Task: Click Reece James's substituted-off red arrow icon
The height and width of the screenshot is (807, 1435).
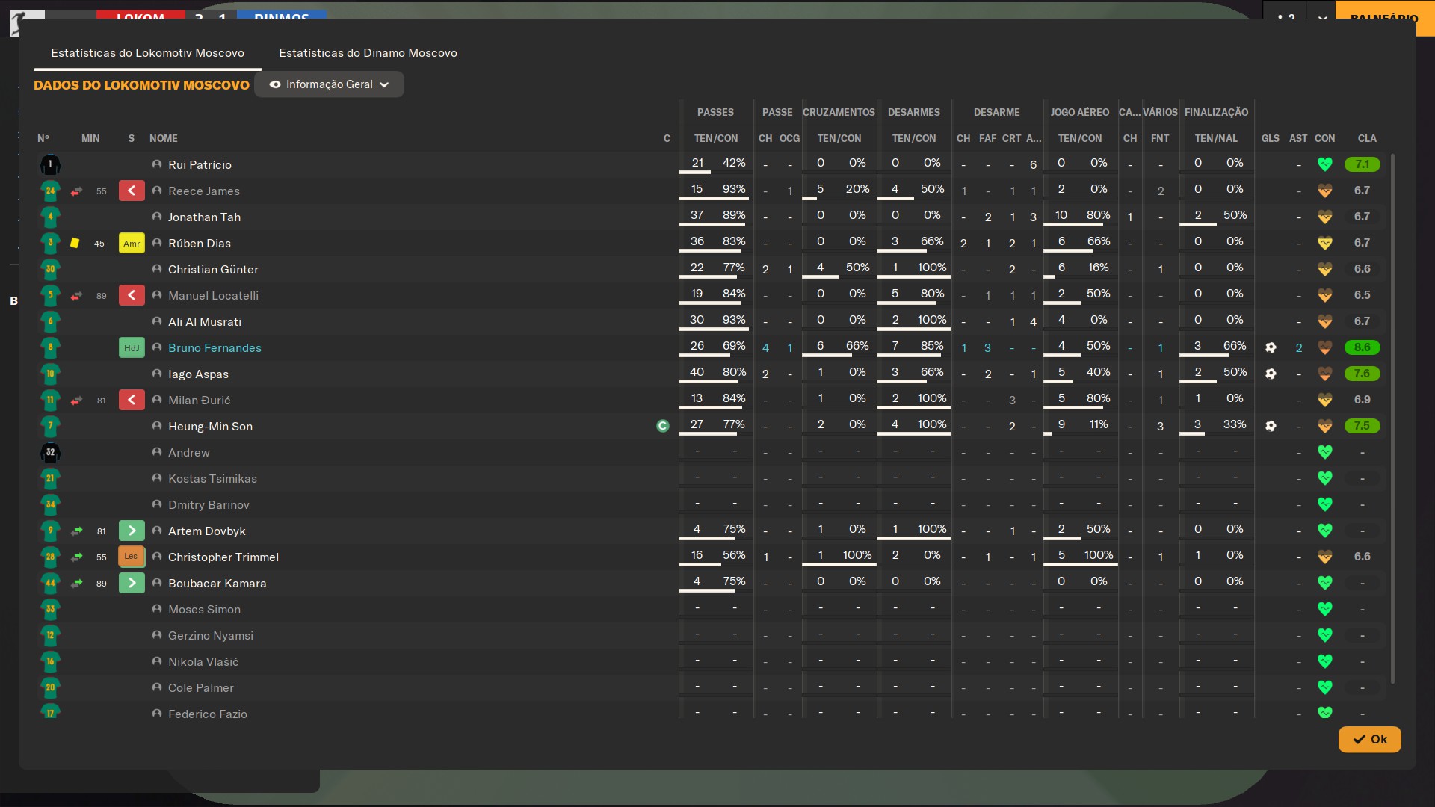Action: point(76,191)
